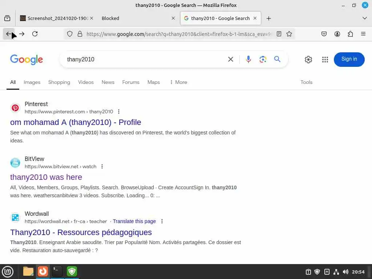Open the network connections tray icon
372x279 pixels.
click(x=336, y=272)
